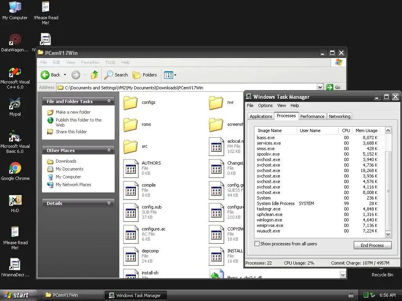Viewport: 402px width, 301px height.
Task: Open Task Manager File menu
Action: (x=250, y=105)
